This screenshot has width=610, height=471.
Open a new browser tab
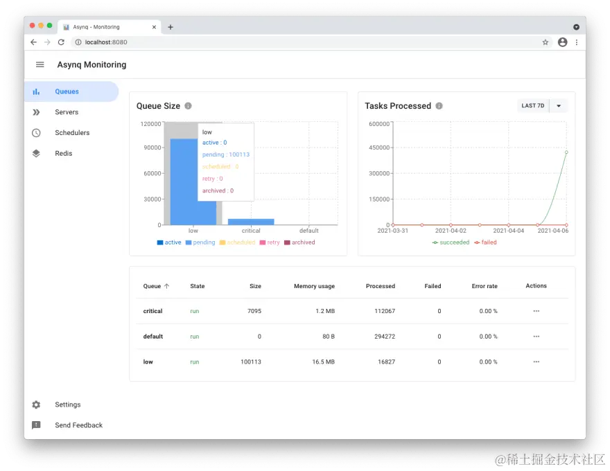point(171,26)
